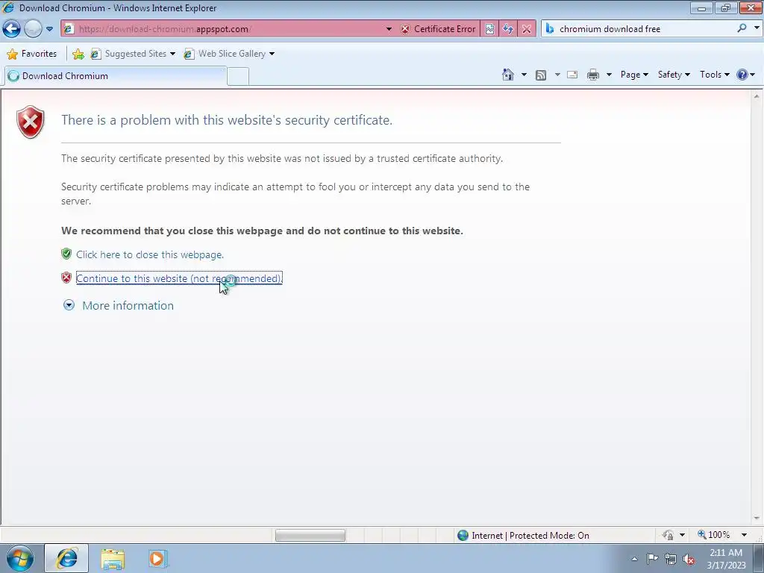Open Windows Explorer from taskbar
This screenshot has height=573, width=764.
(113, 559)
